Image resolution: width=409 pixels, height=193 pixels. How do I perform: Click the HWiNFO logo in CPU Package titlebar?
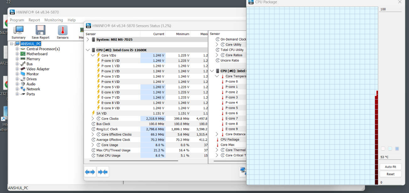[251, 2]
